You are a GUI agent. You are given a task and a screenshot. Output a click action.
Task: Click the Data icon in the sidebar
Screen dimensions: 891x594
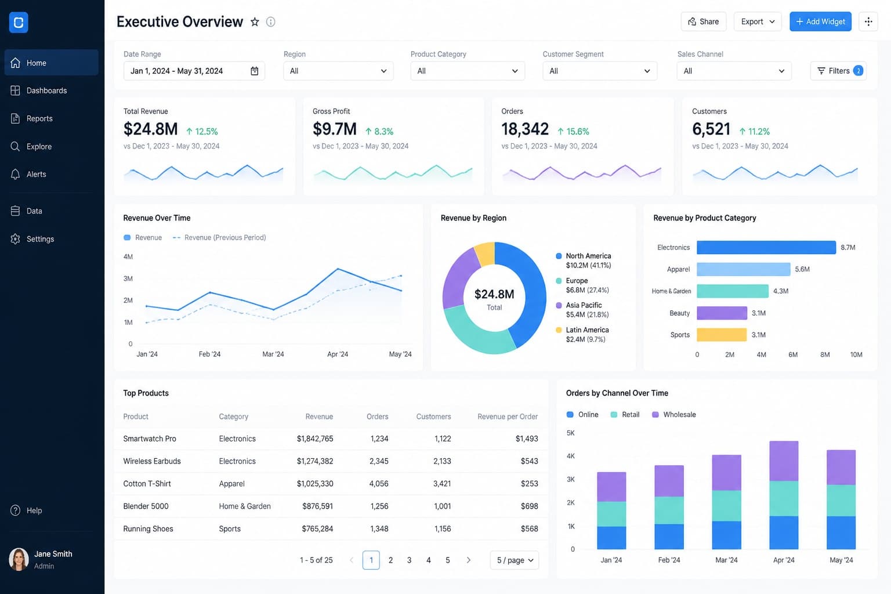coord(16,211)
